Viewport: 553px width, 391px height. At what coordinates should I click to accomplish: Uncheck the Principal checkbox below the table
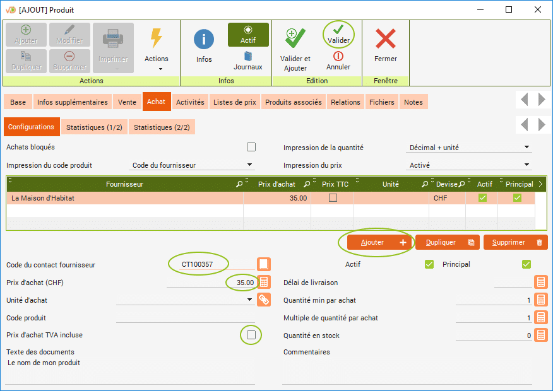pyautogui.click(x=526, y=264)
